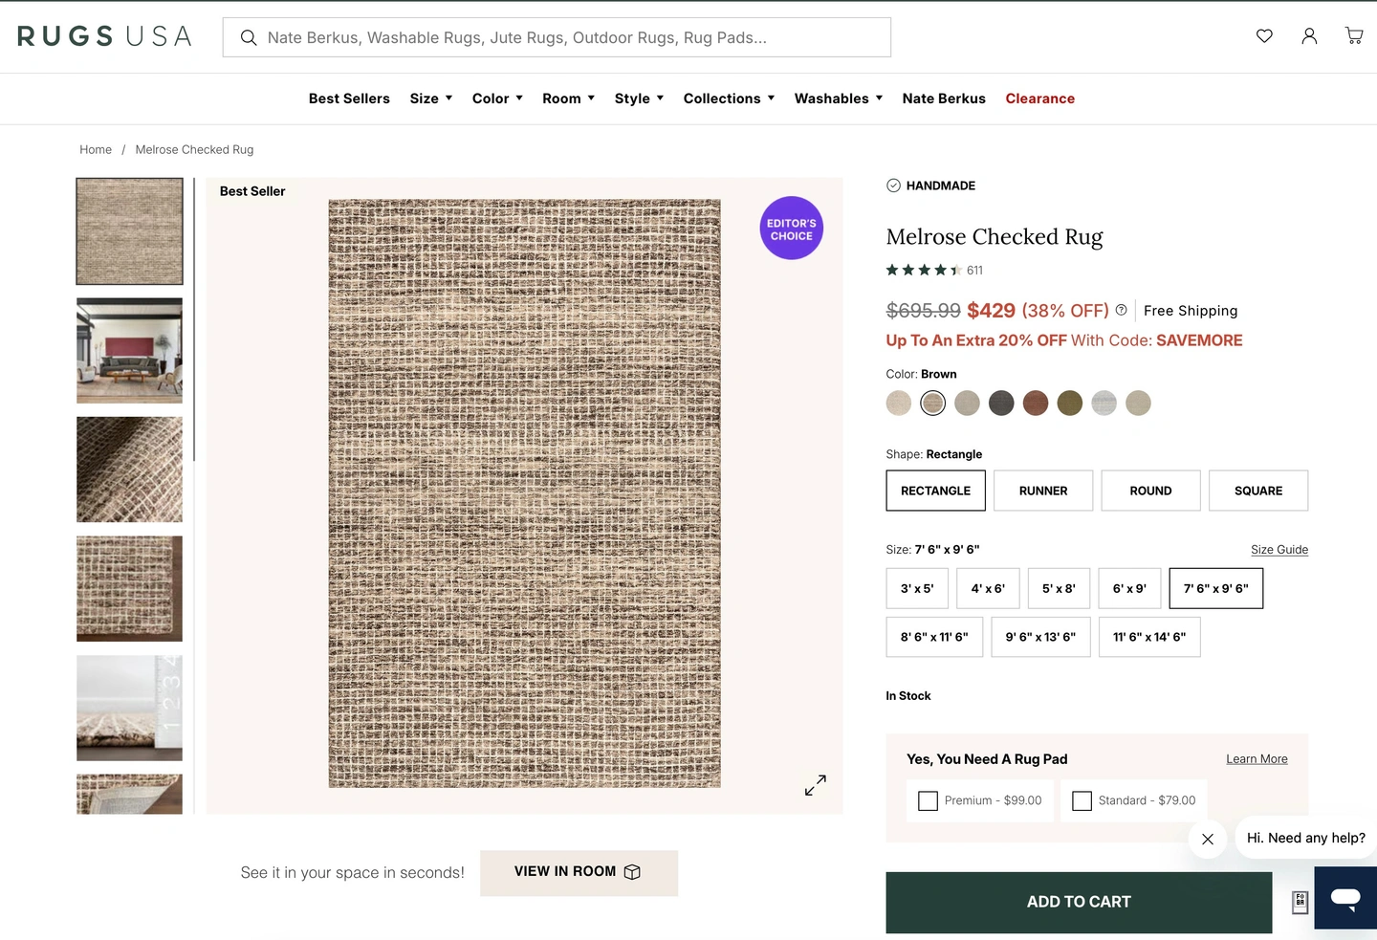Open the wishlist heart icon

1264,36
